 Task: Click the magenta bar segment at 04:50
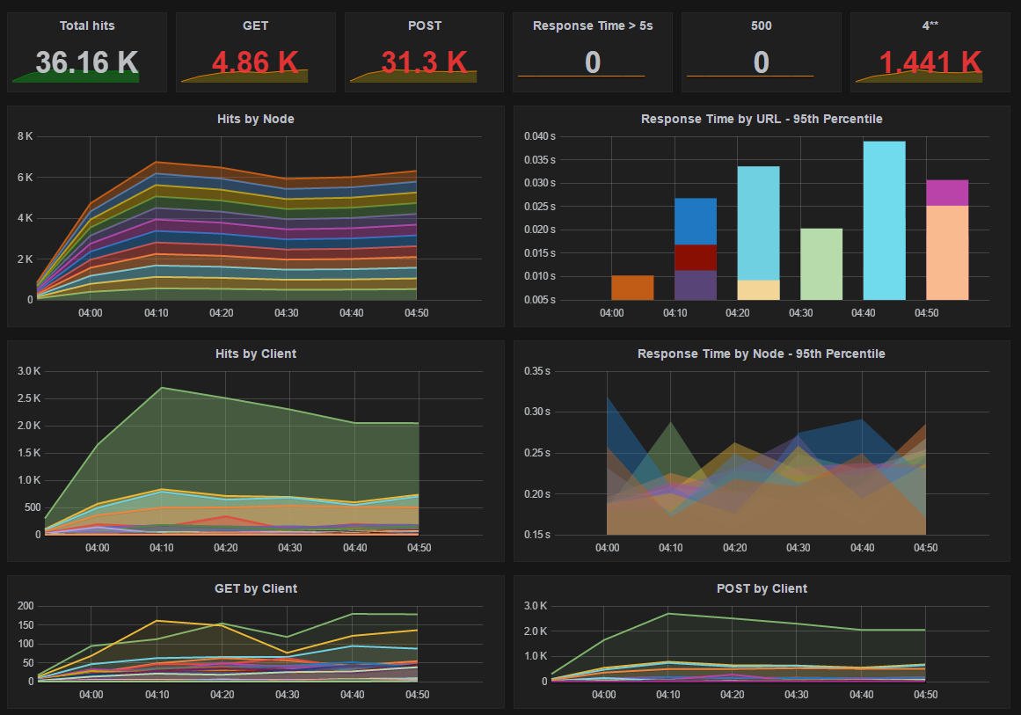coord(947,192)
